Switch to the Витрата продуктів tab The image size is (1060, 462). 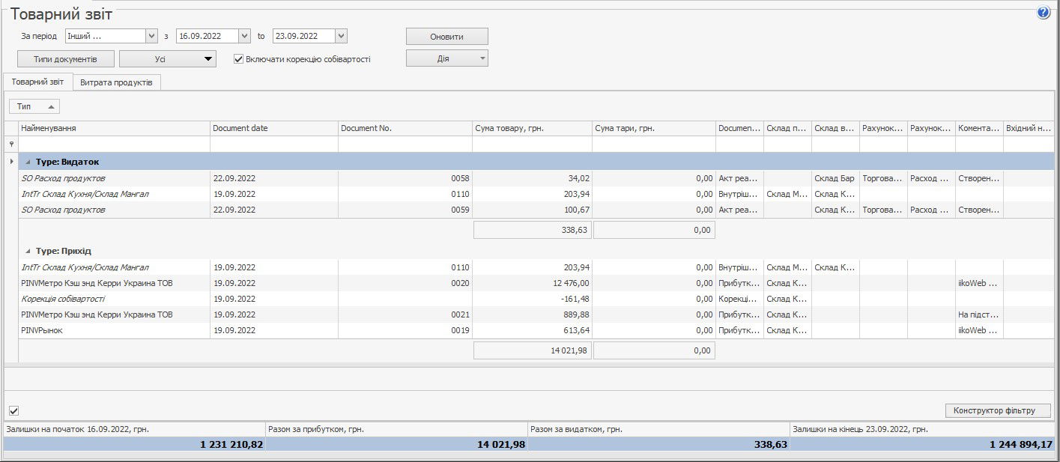click(116, 82)
